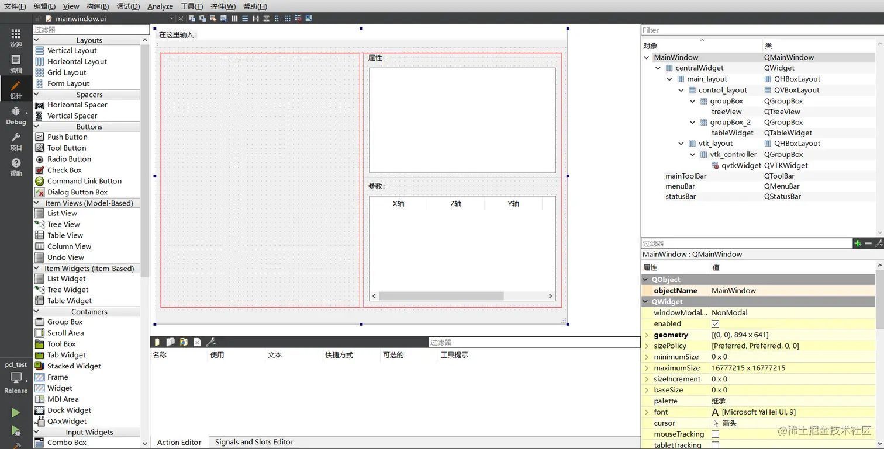Select Edit Buddies tool
Viewport: 884px width, 449px height.
click(x=213, y=19)
